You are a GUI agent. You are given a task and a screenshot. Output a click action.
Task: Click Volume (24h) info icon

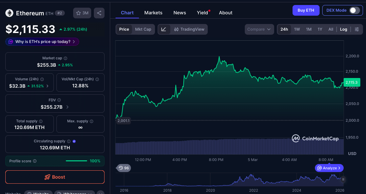click(x=42, y=79)
